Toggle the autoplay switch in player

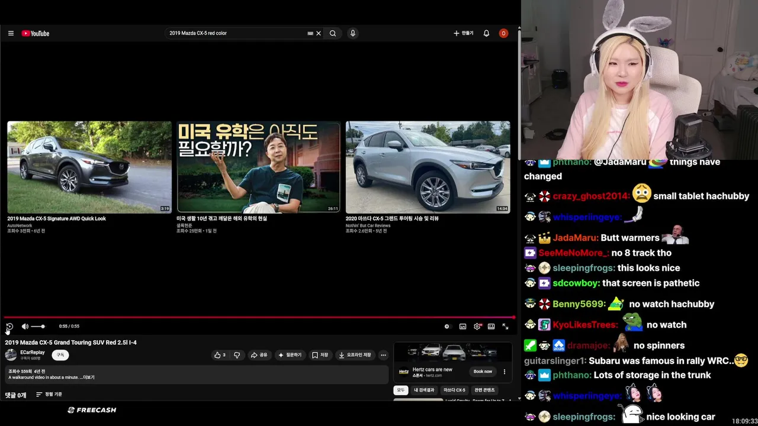[x=447, y=327]
